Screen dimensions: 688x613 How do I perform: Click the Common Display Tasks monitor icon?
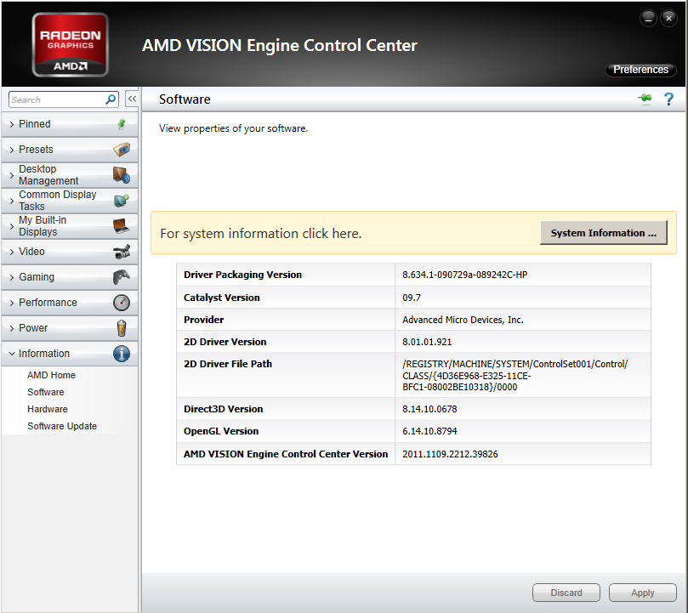click(x=122, y=200)
